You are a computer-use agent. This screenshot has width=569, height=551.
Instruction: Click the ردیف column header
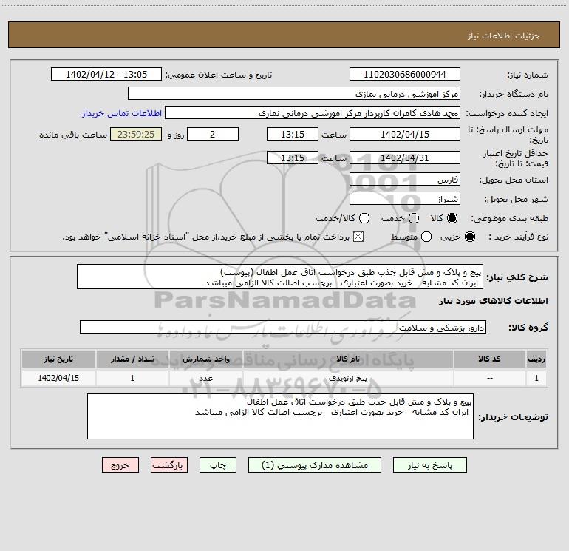[536, 359]
